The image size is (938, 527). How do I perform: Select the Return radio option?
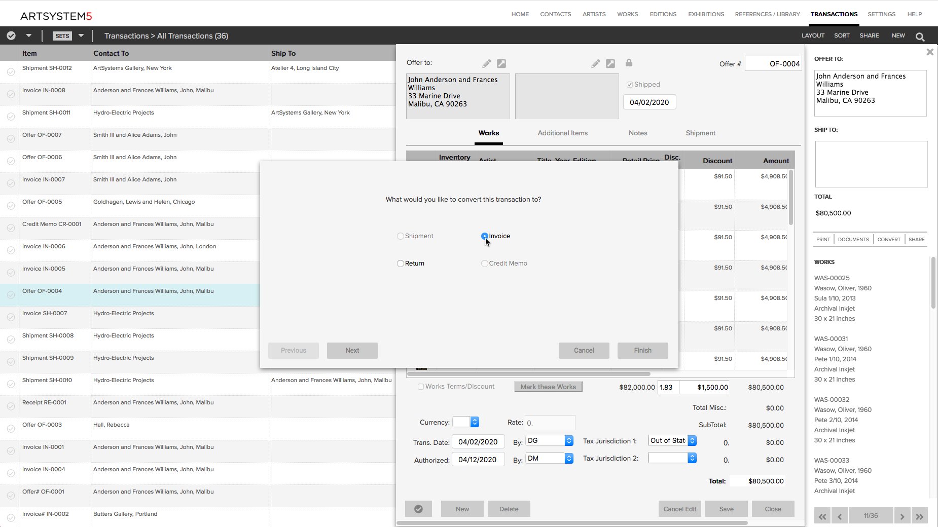click(x=401, y=263)
